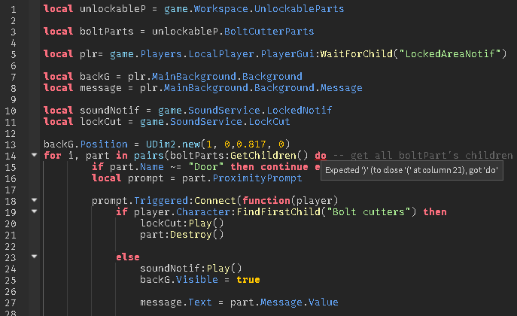The height and width of the screenshot is (316, 517).
Task: Click 'Triggered' on line 18
Action: pos(161,200)
